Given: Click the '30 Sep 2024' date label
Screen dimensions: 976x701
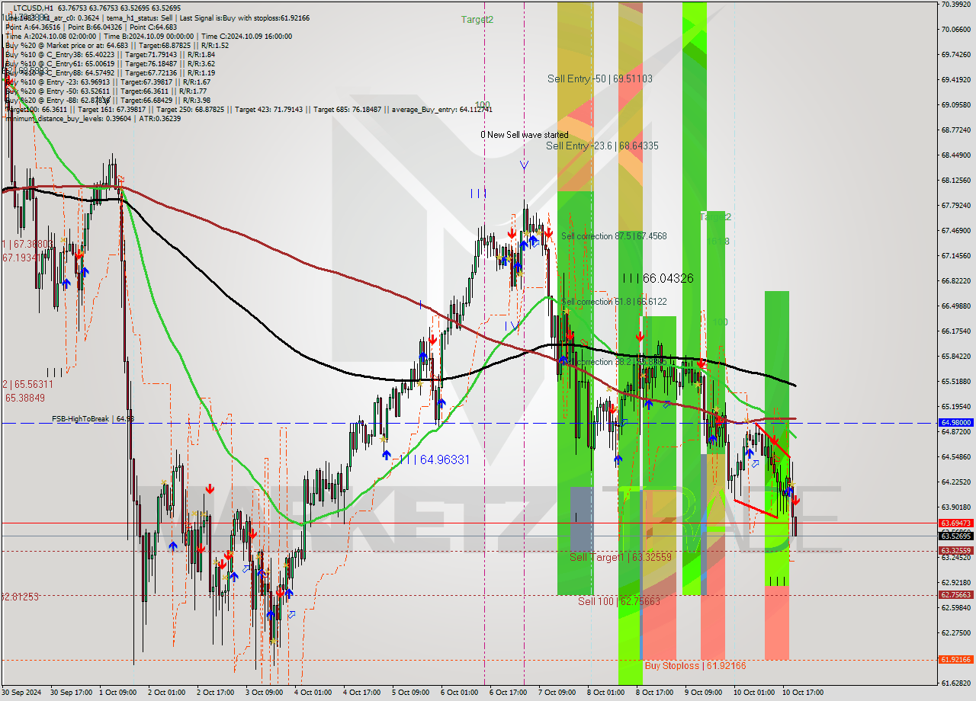Looking at the screenshot, I should pyautogui.click(x=22, y=692).
